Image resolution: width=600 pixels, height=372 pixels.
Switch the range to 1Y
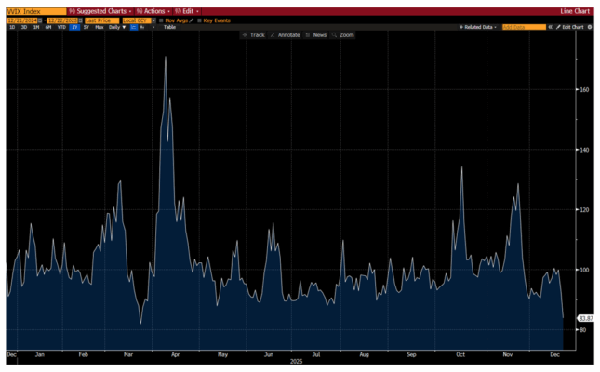tap(74, 27)
